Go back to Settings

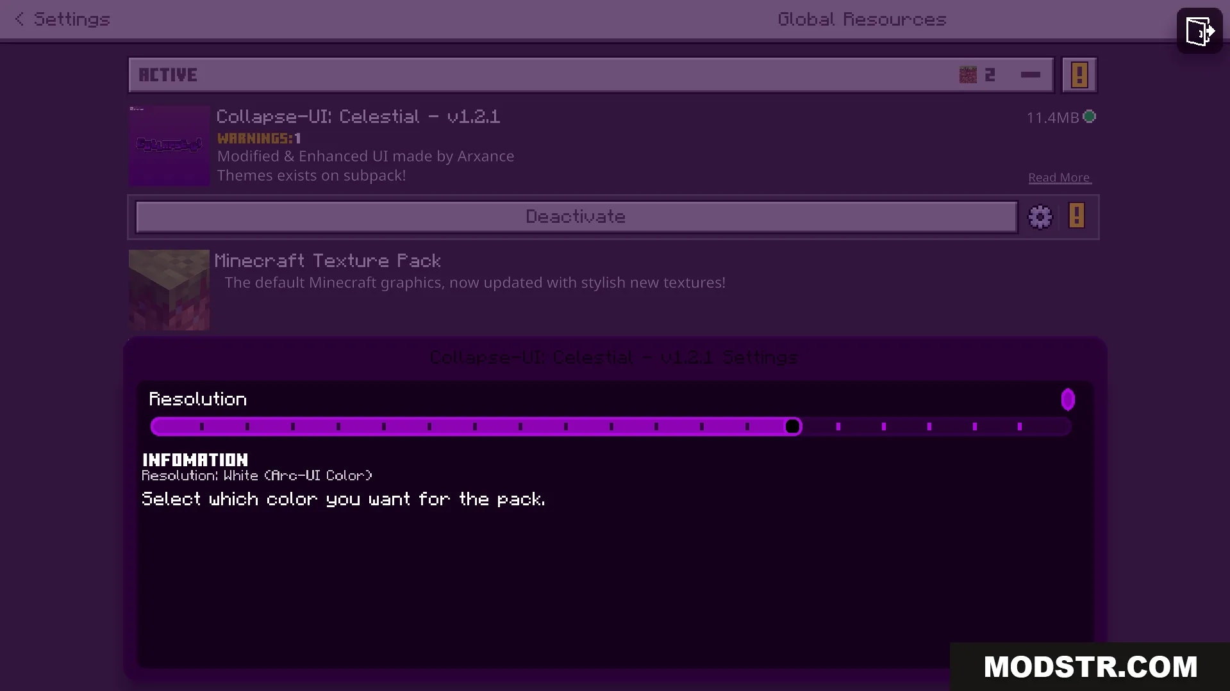pos(62,19)
